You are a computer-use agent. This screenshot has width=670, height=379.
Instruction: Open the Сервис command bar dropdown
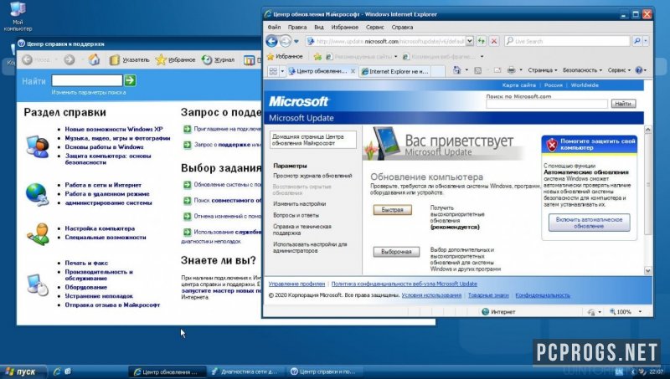click(619, 70)
